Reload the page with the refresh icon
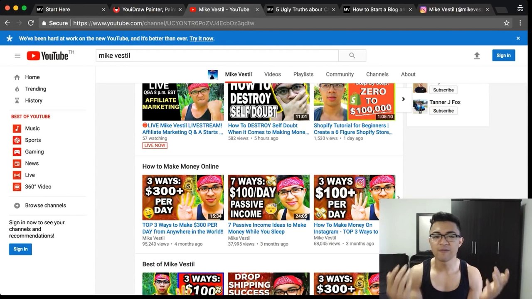The height and width of the screenshot is (299, 532). pos(31,23)
